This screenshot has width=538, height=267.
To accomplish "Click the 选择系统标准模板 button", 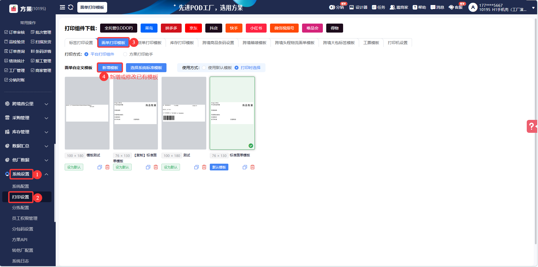I will click(x=146, y=68).
